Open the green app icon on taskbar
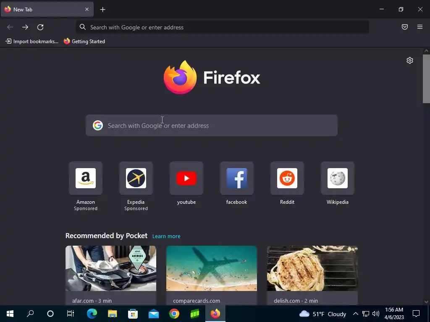The image size is (430, 322). pyautogui.click(x=195, y=314)
